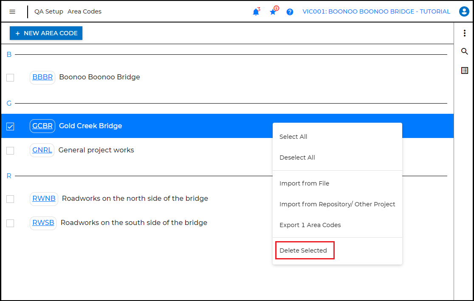Screen dimensions: 474x301
Task: Select Import from Repository/ Other Project
Action: tap(337, 204)
